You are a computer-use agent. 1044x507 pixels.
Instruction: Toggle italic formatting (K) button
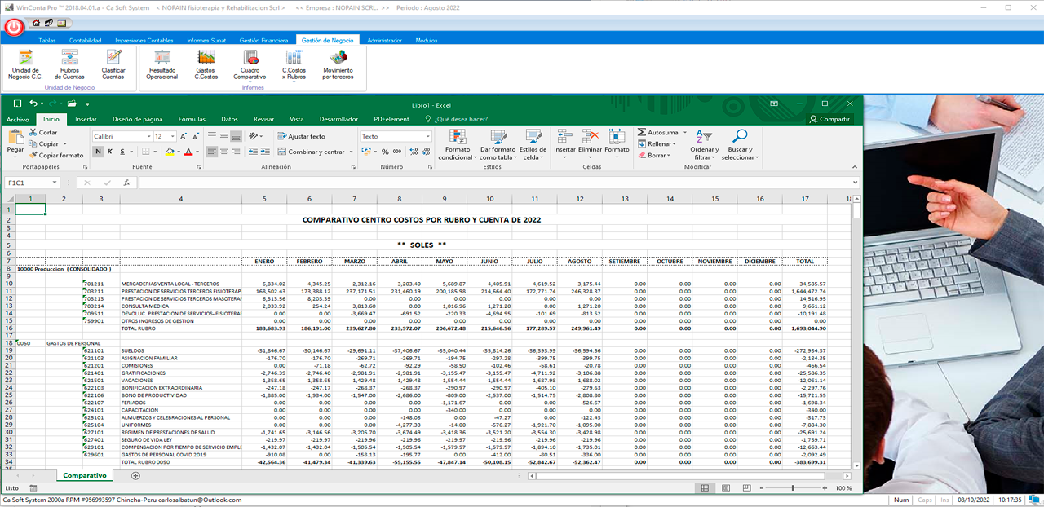pyautogui.click(x=110, y=152)
